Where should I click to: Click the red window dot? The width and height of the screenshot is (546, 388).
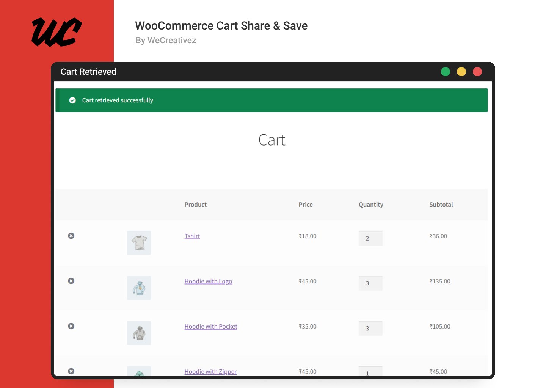point(477,72)
